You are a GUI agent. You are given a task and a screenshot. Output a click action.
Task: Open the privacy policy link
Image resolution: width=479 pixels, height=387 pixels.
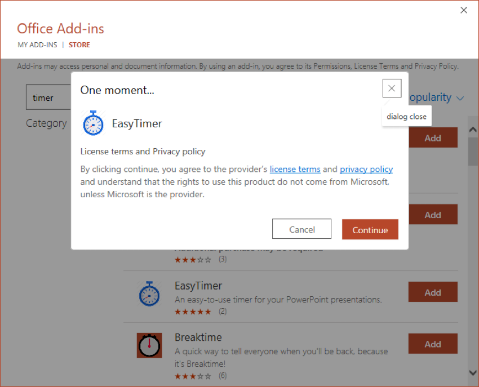[366, 169]
